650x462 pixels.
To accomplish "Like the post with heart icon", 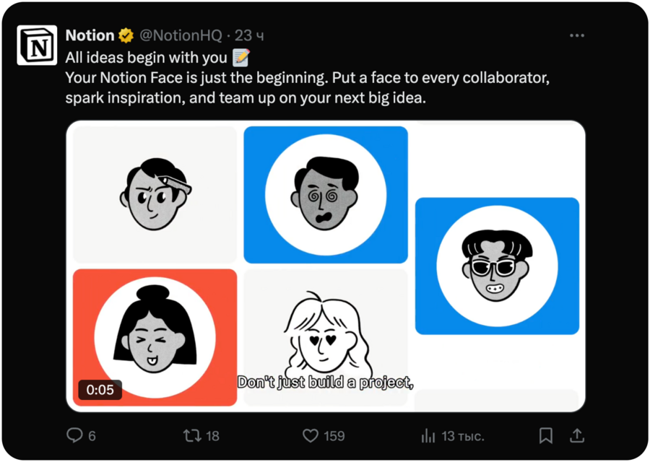I will (x=311, y=435).
